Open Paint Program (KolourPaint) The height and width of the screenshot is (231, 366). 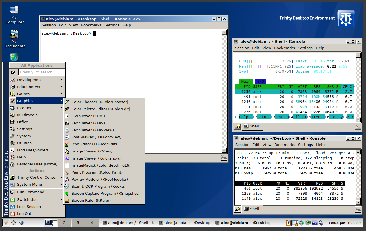tap(97, 172)
